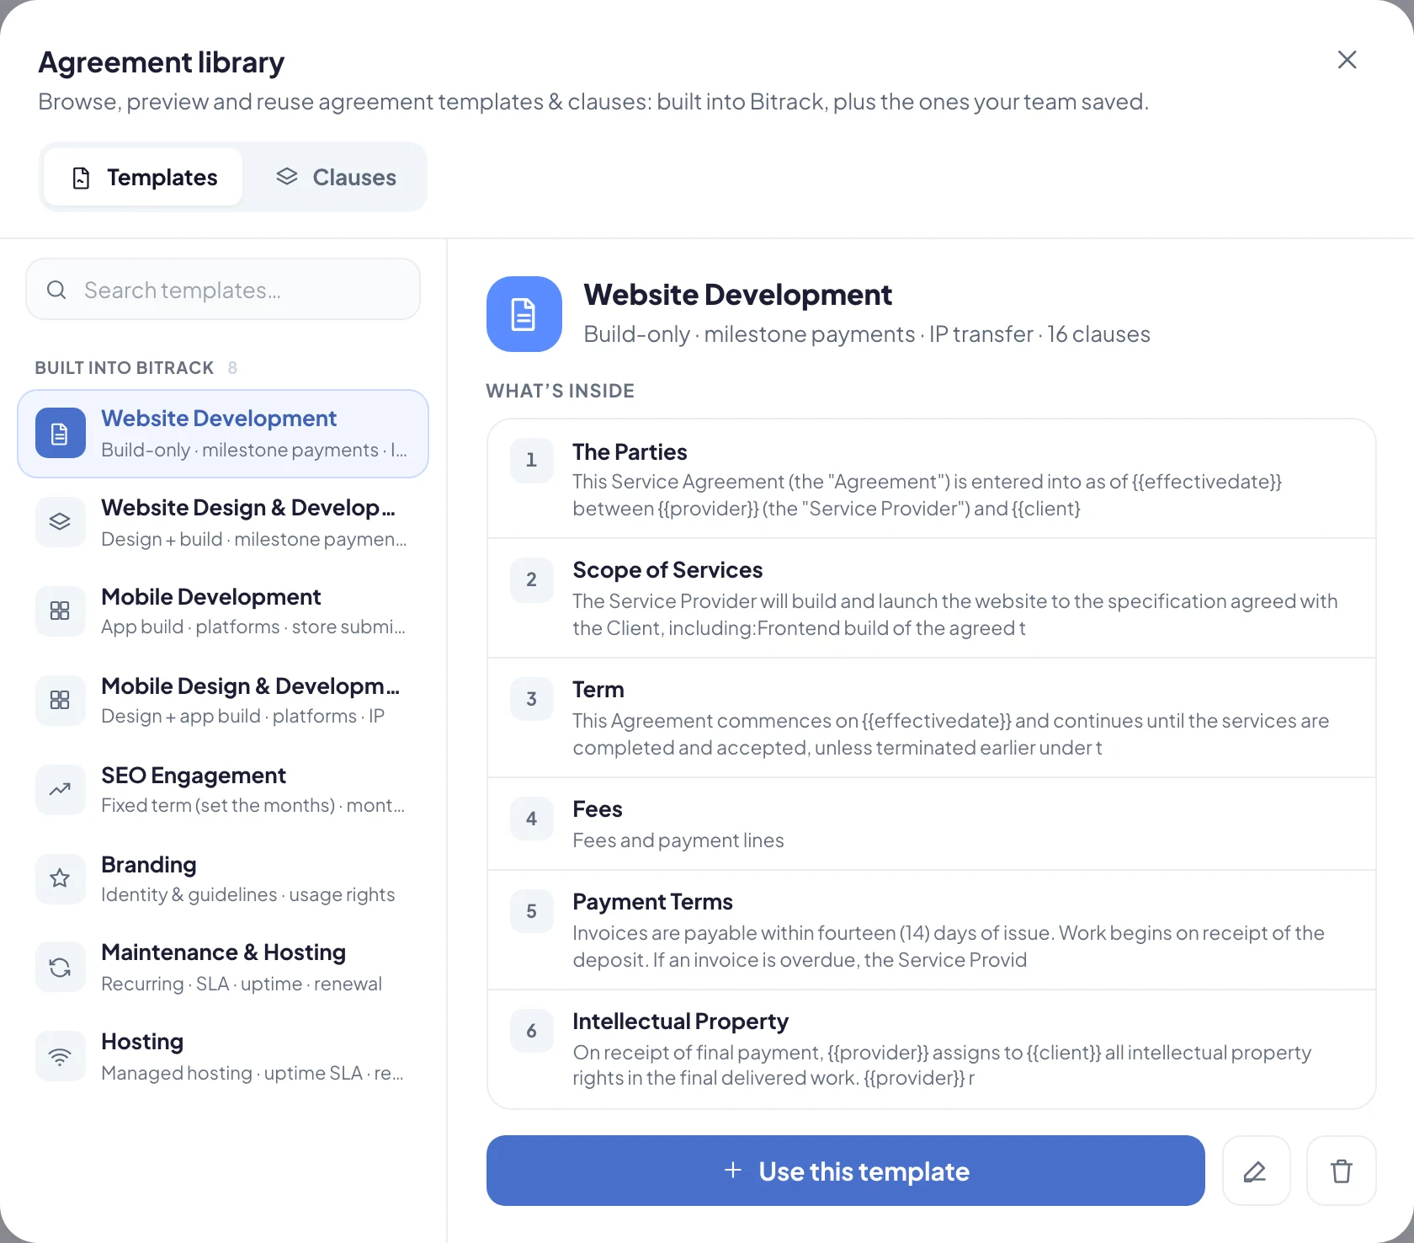Viewport: 1414px width, 1243px height.
Task: Select the Hosting template title
Action: (x=142, y=1042)
